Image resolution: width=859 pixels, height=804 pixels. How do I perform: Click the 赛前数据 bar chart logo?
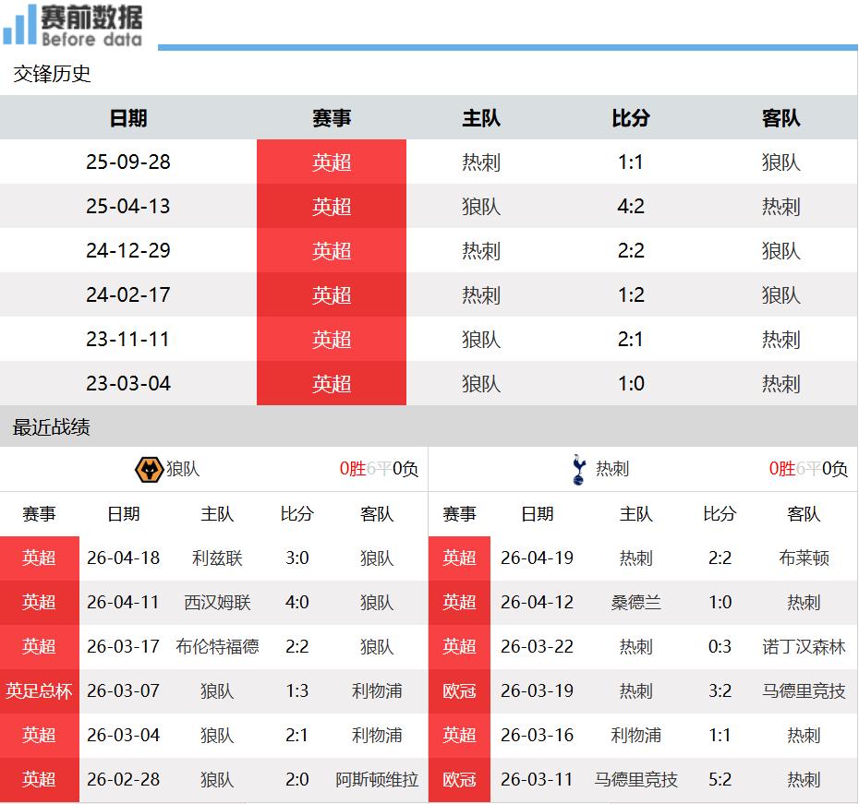coord(19,25)
